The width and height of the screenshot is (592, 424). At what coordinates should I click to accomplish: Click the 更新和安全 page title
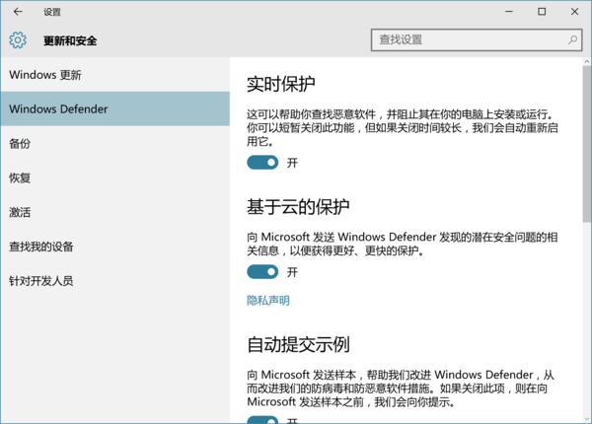[70, 40]
